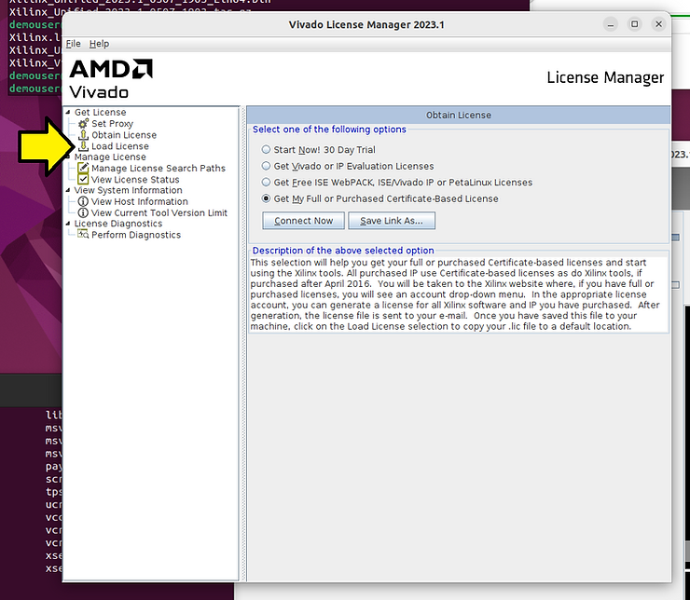Open Perform Diagnostics entry
690x600 pixels.
click(136, 235)
